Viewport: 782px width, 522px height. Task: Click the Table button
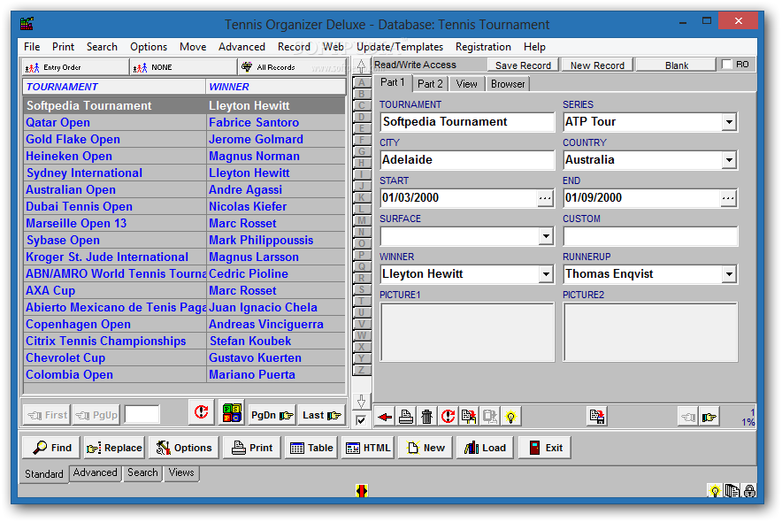311,448
